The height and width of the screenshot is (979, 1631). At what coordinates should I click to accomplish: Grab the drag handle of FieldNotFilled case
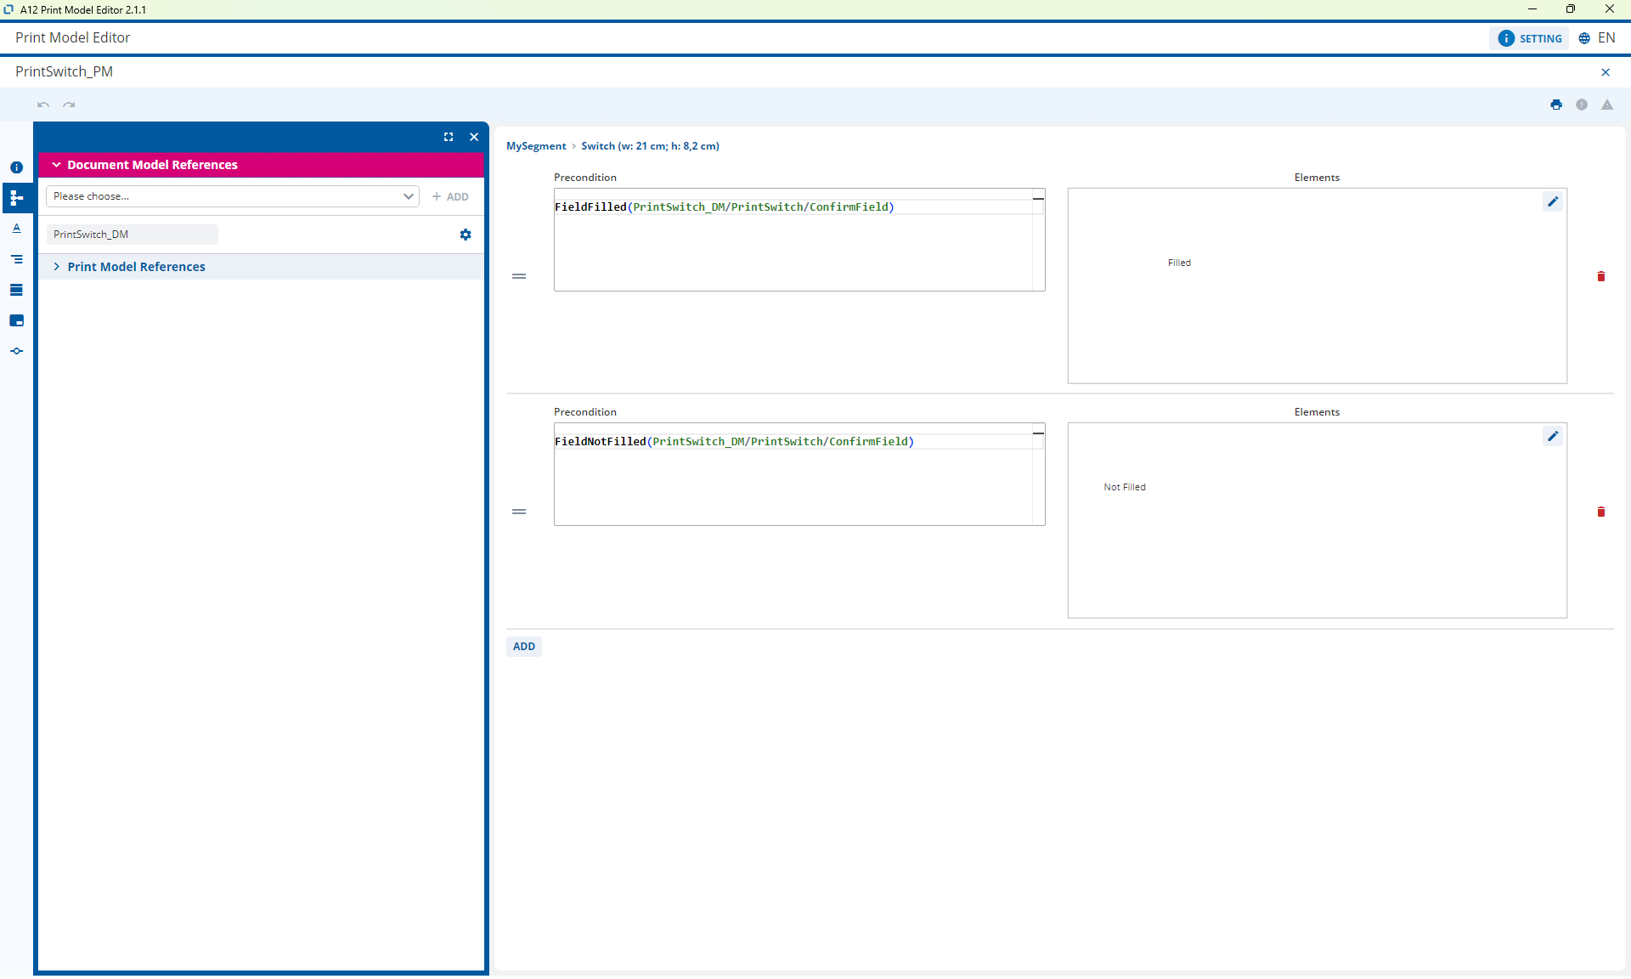519,512
